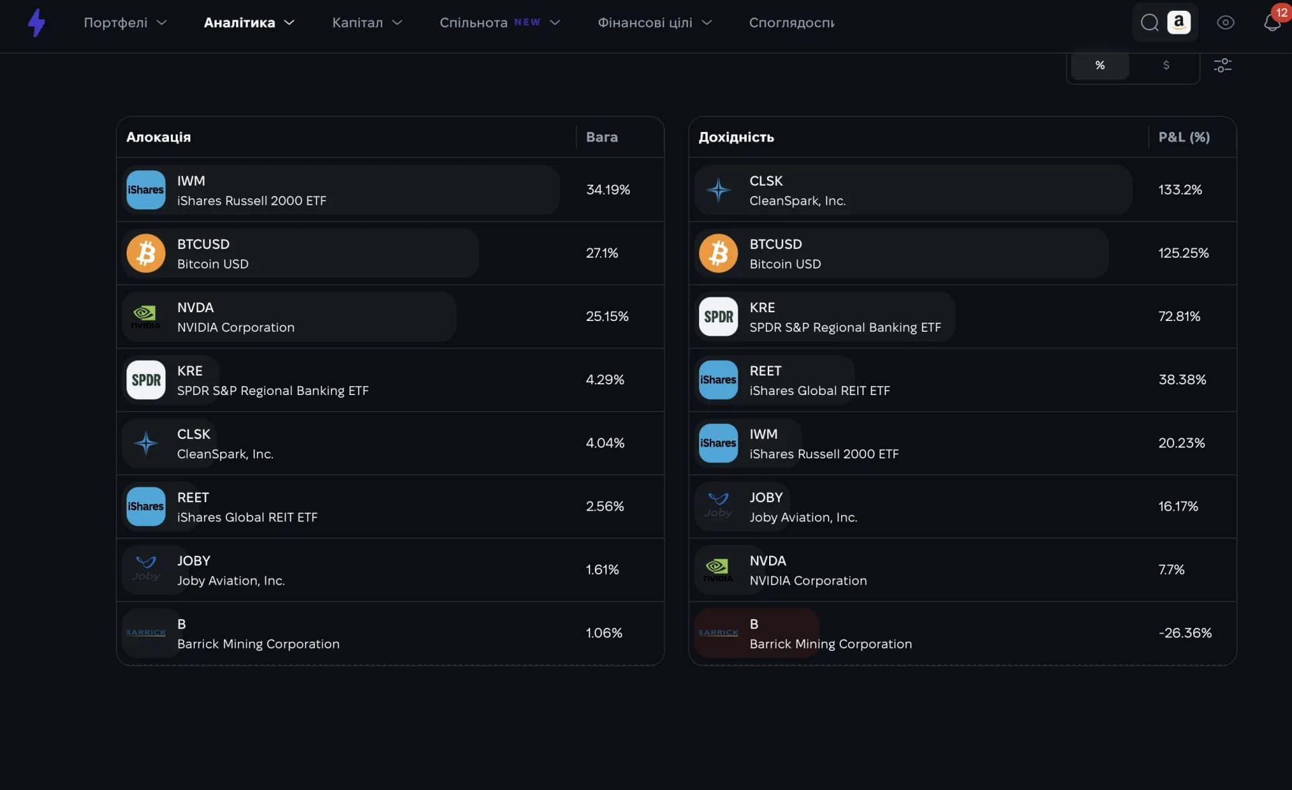The image size is (1292, 790).
Task: Open the Спільнота menu
Action: (x=499, y=22)
